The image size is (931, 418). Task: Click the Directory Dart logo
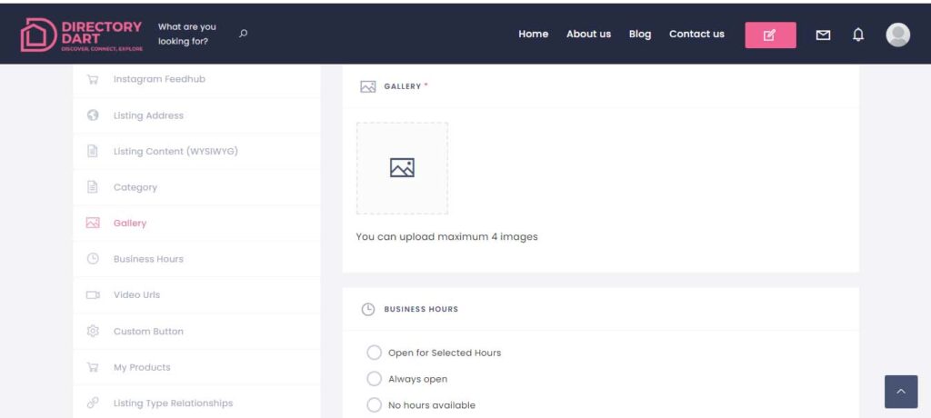click(x=81, y=35)
